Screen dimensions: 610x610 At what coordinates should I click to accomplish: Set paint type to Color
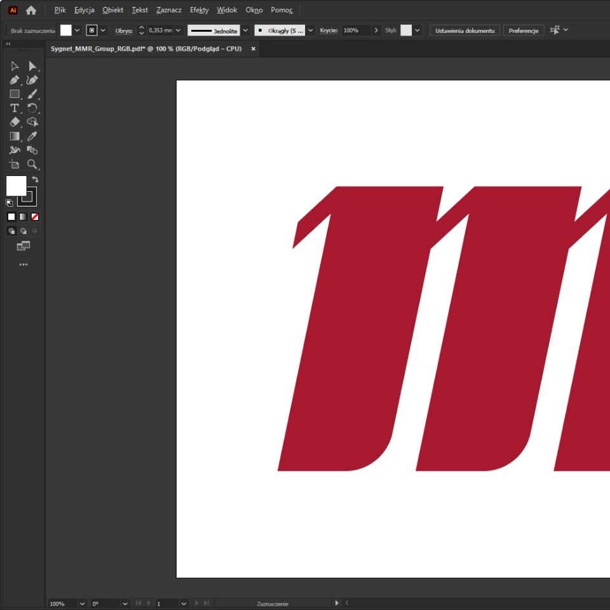(11, 217)
